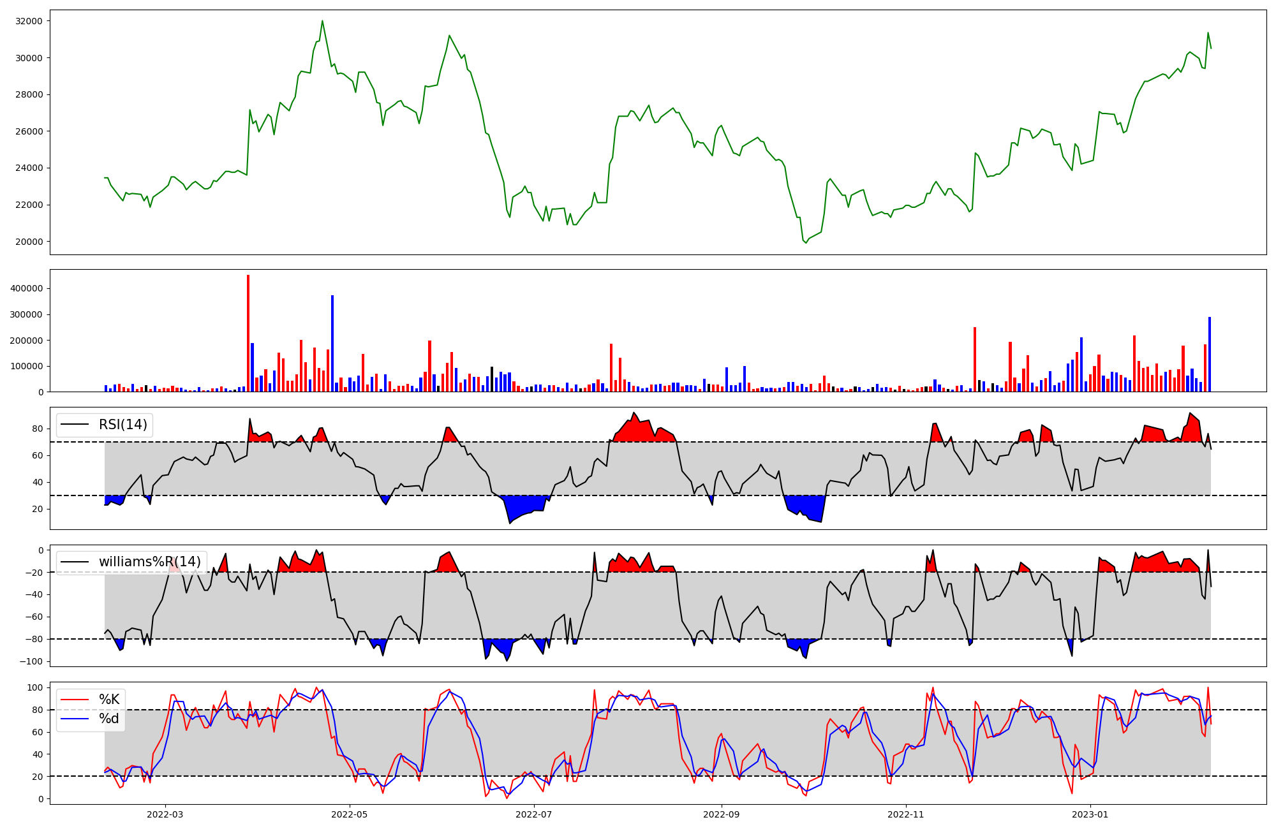Click the 32000 price axis label
The image size is (1276, 829).
point(29,21)
